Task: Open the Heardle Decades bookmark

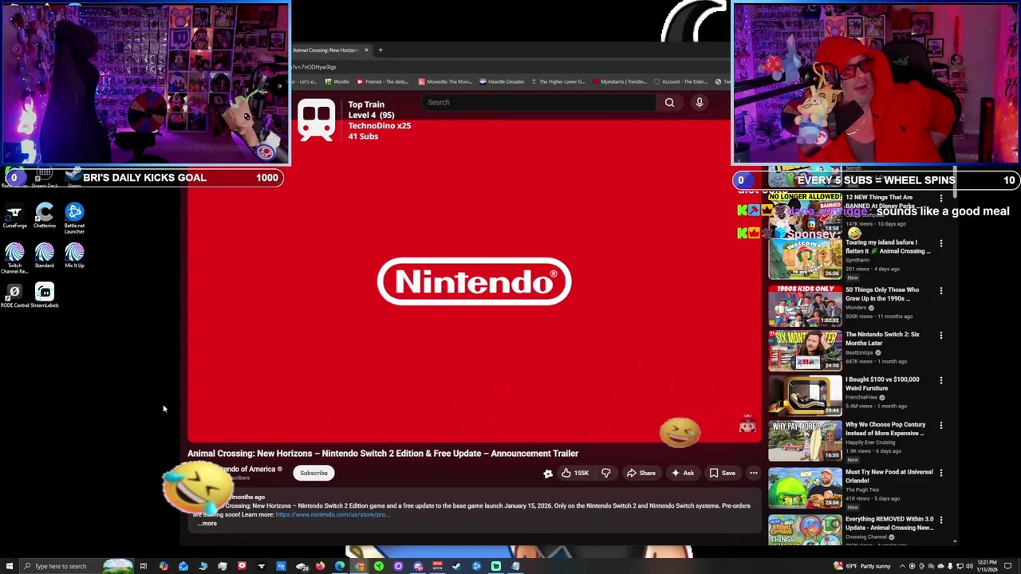Action: tap(501, 81)
